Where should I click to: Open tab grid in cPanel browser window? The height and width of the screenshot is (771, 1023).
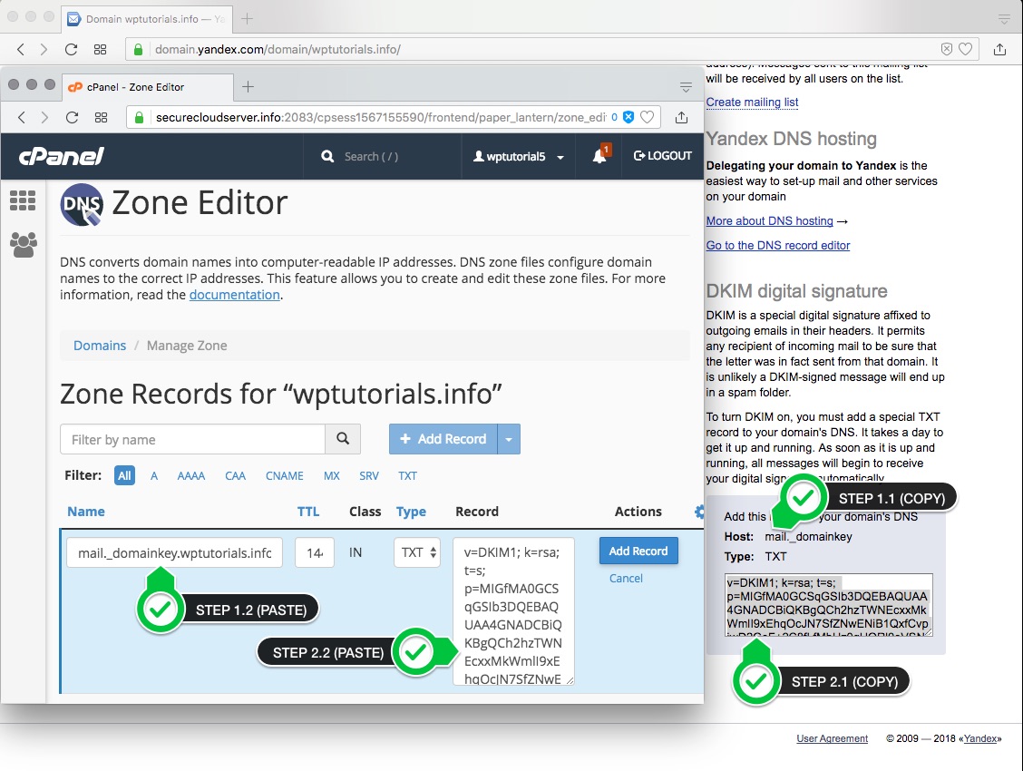click(101, 117)
